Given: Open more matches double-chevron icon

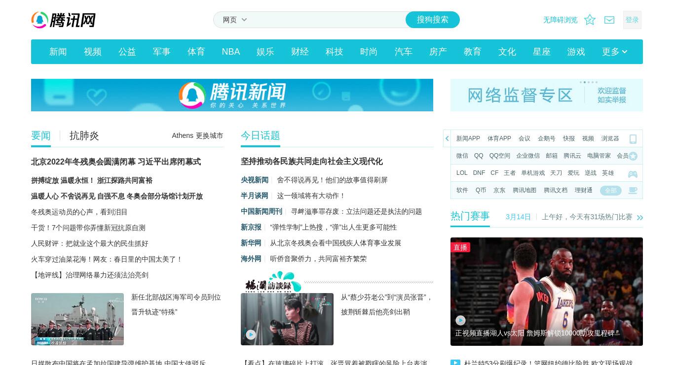Looking at the screenshot, I should (x=640, y=218).
